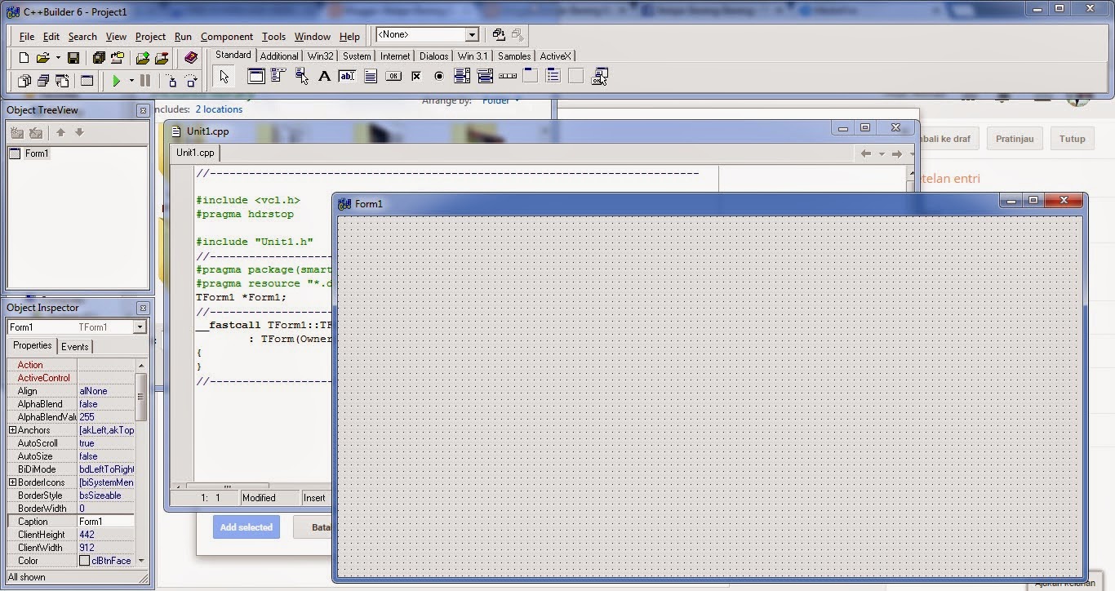Select the CheckBox component in palette
The image size is (1115, 591).
(x=416, y=76)
